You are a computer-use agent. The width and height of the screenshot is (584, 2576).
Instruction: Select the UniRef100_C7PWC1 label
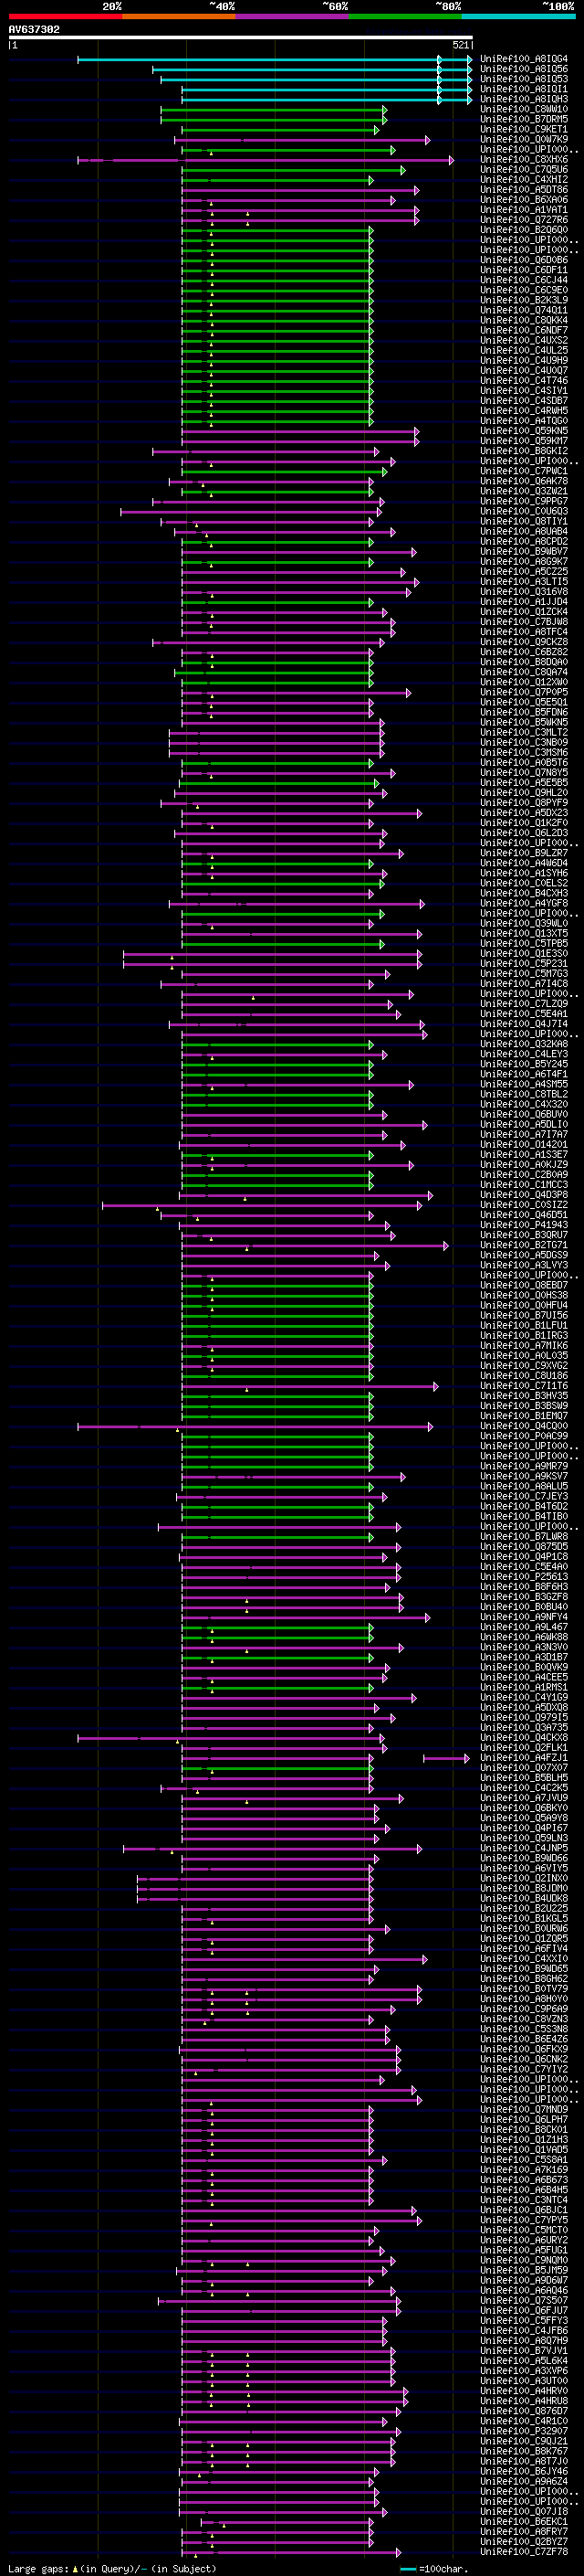click(524, 471)
